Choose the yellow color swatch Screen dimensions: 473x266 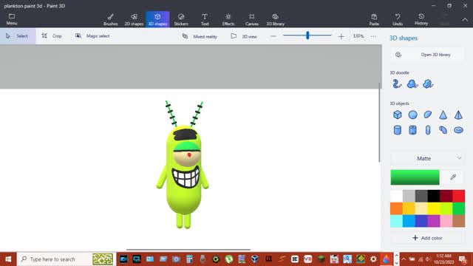(x=434, y=208)
